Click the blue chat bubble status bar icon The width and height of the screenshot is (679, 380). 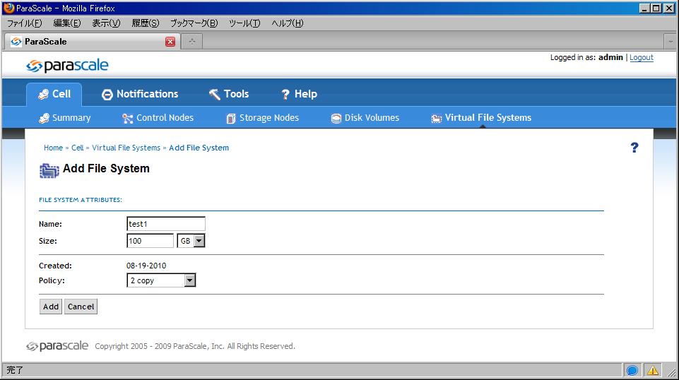pos(632,370)
